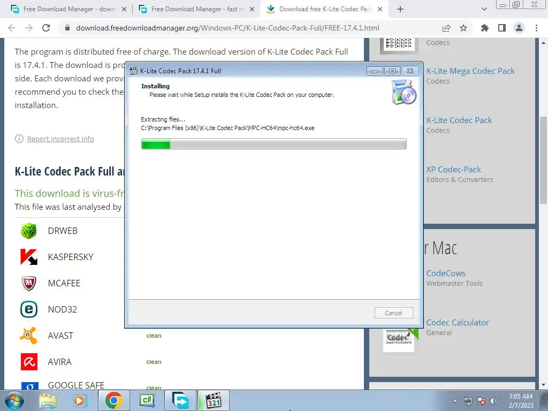Image resolution: width=548 pixels, height=411 pixels.
Task: Open the Codec Calculator link
Action: pos(458,323)
